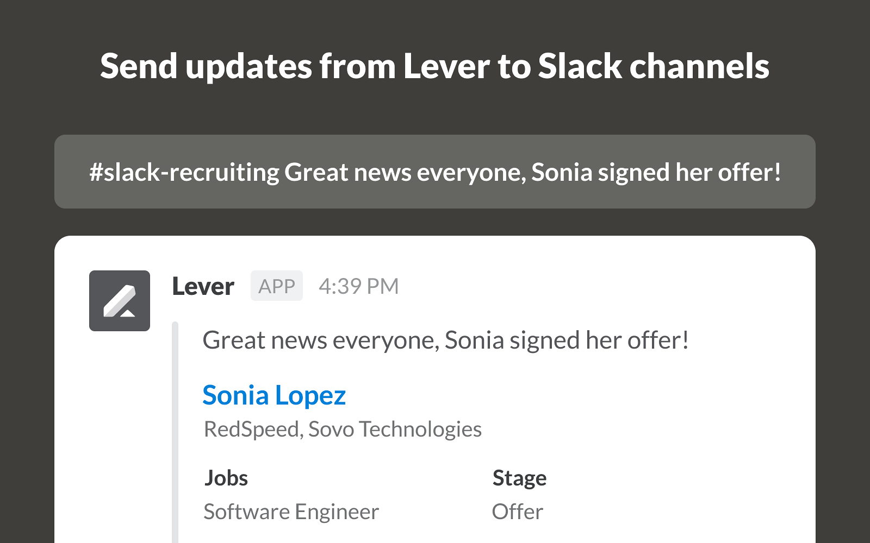The width and height of the screenshot is (870, 543).
Task: Click the Lever sender name
Action: coord(203,286)
